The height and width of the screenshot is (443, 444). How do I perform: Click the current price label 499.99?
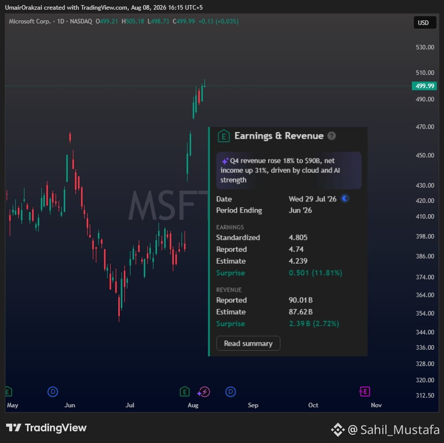tap(424, 86)
